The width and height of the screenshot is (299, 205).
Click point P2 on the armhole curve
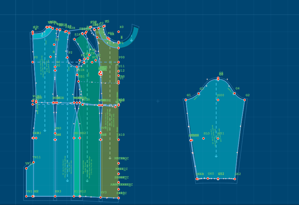(67, 57)
